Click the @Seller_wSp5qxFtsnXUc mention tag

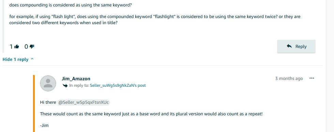point(84,102)
